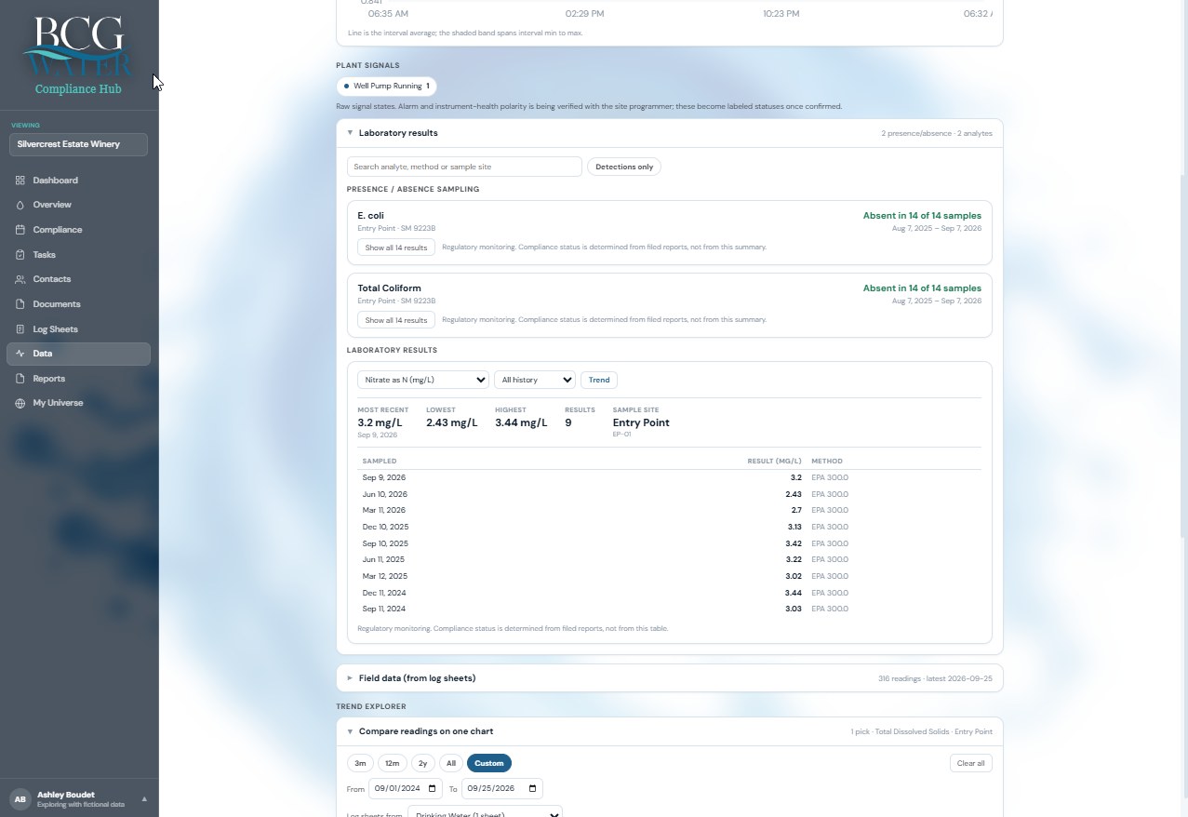Screen dimensions: 1188x817
Task: Click the Well Pump Running signal chip
Action: pyautogui.click(x=386, y=86)
